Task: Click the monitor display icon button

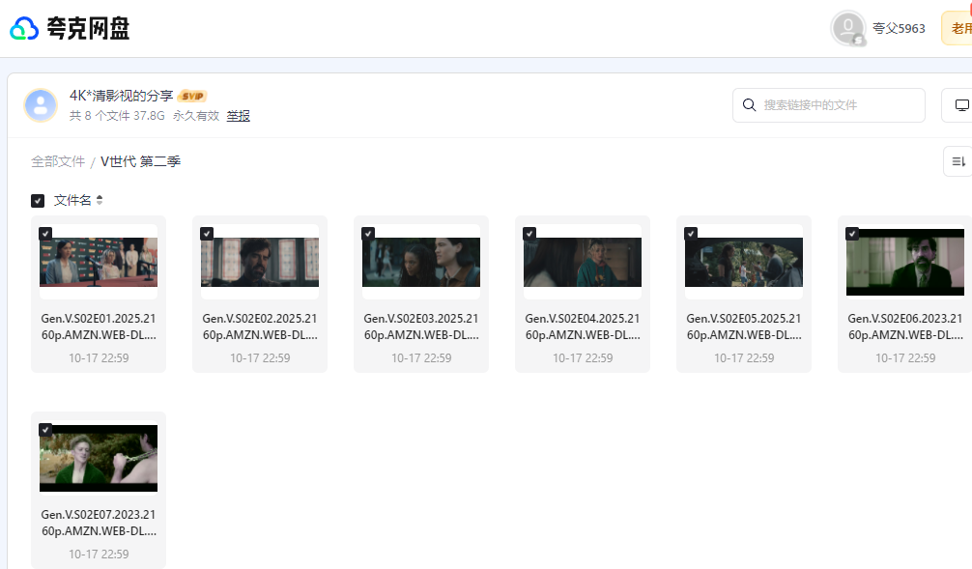Action: click(960, 105)
